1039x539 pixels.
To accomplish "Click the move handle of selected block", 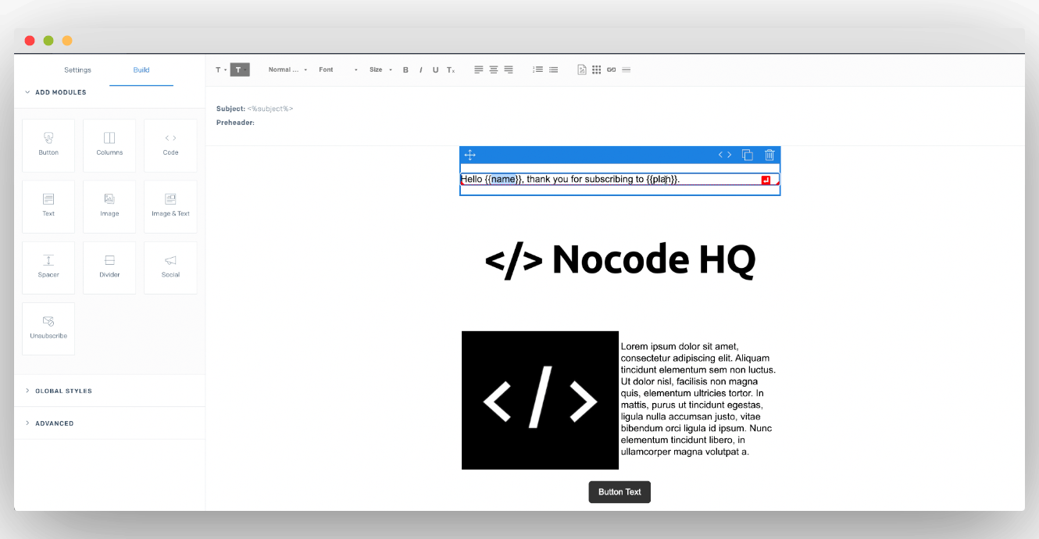I will 470,155.
